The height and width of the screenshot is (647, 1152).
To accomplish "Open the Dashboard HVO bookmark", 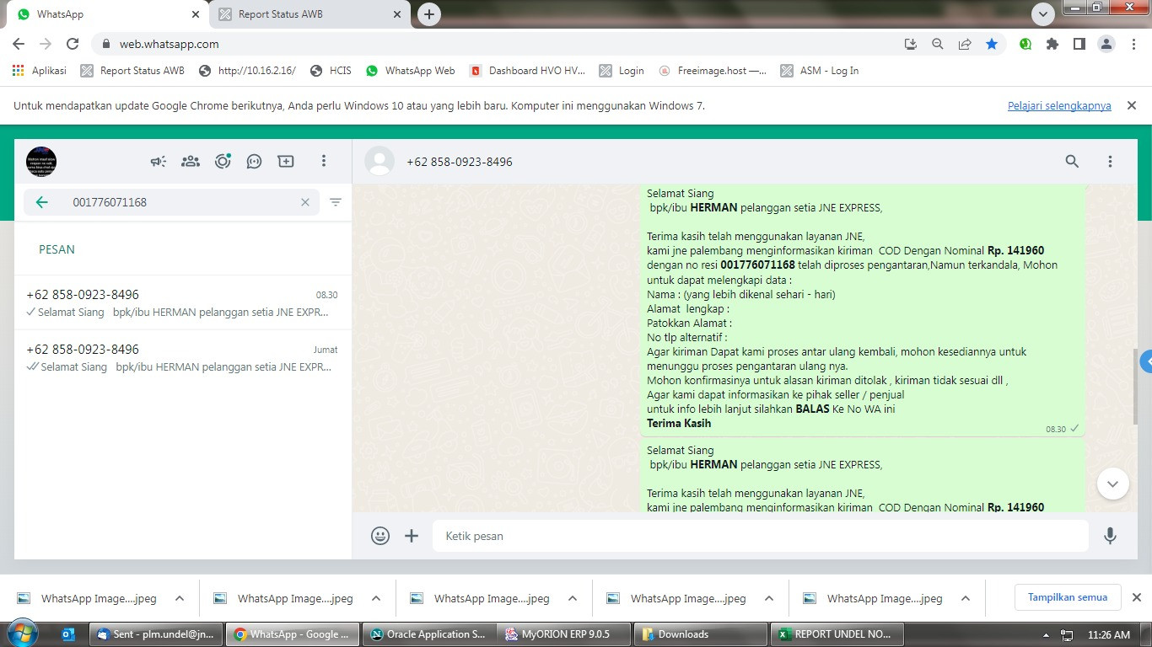I will click(527, 71).
